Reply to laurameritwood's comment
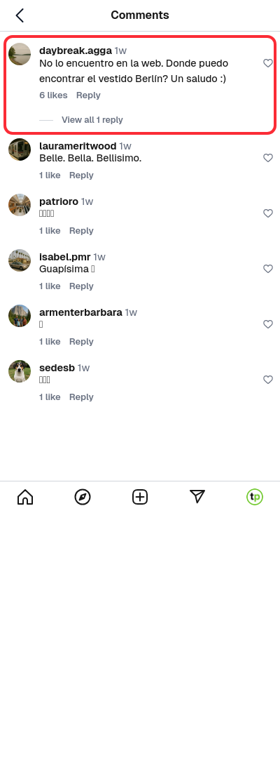 81,175
